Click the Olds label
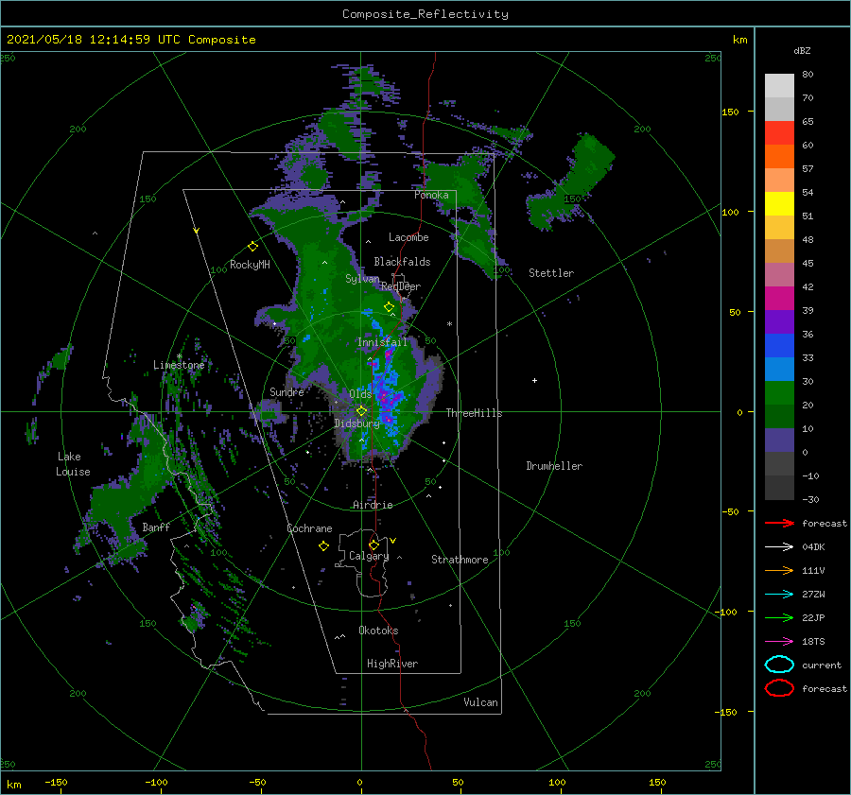Image resolution: width=851 pixels, height=795 pixels. 360,394
